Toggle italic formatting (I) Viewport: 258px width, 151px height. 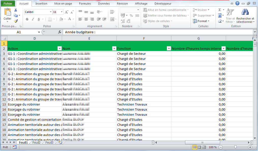(x=33, y=19)
